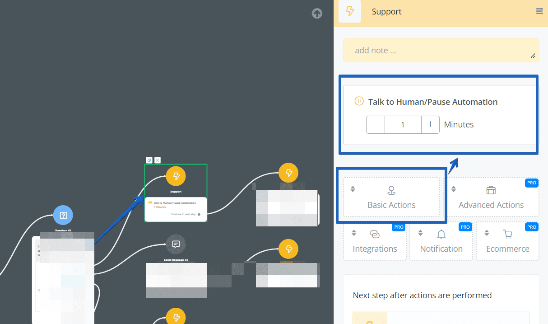
Task: Click the duplicate icon above the selected Support node
Action: 149,160
